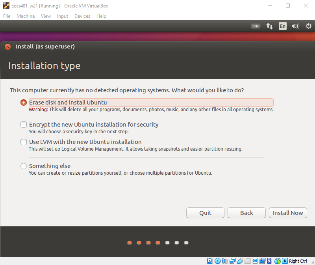Click the Back button

pos(246,213)
